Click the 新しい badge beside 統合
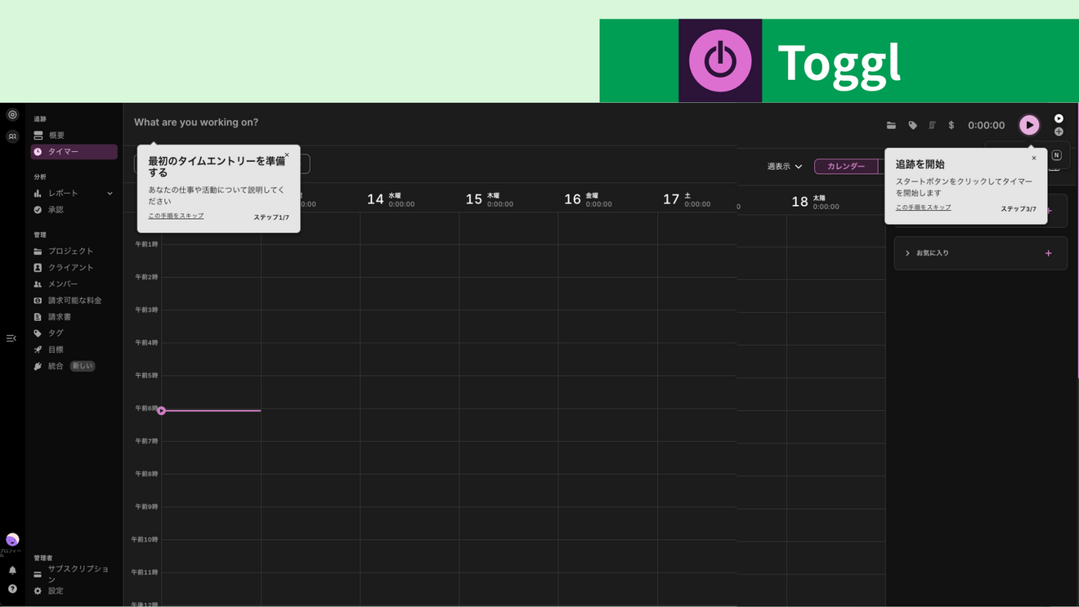 (x=83, y=366)
